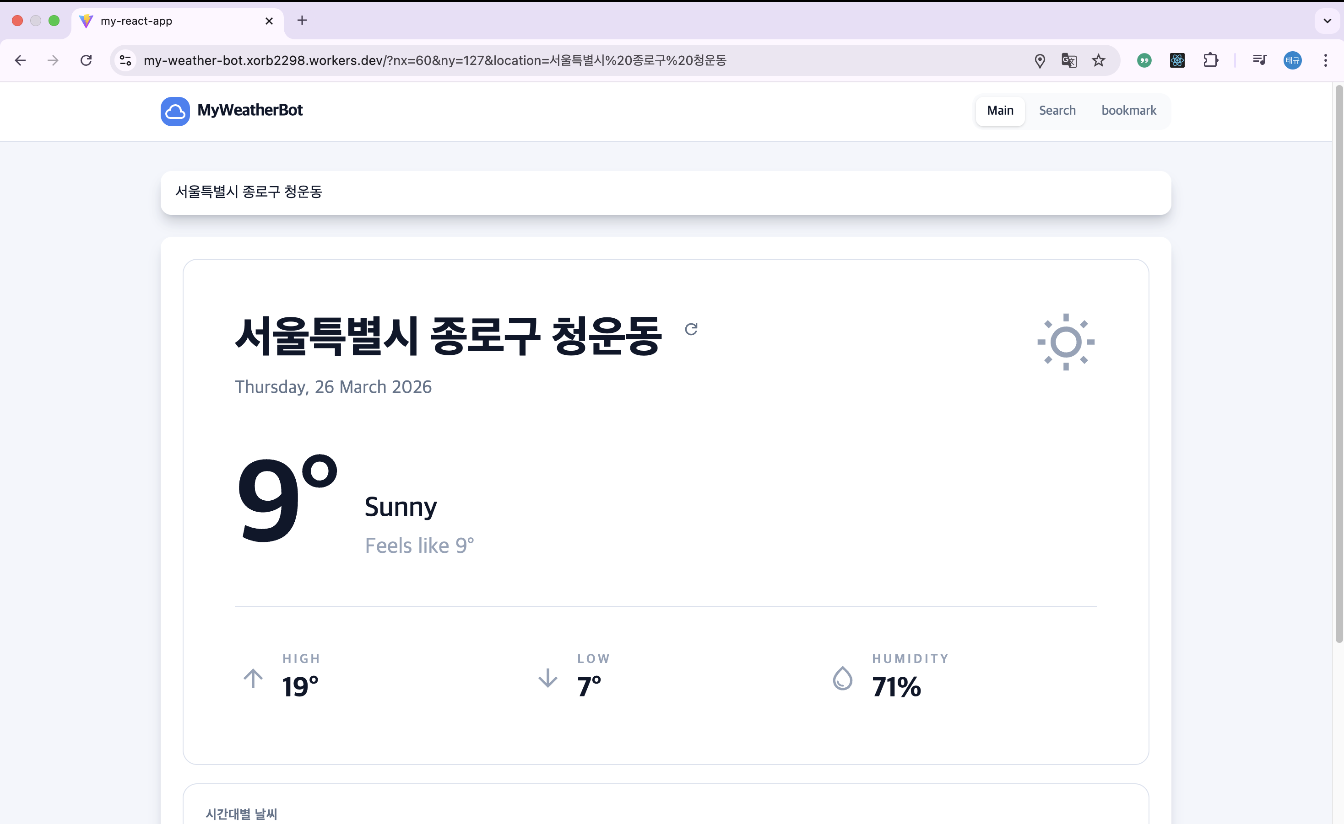
Task: View site information icon in address bar
Action: coord(126,60)
